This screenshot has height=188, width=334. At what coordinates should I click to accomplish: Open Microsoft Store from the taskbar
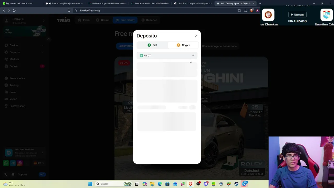tap(168, 184)
